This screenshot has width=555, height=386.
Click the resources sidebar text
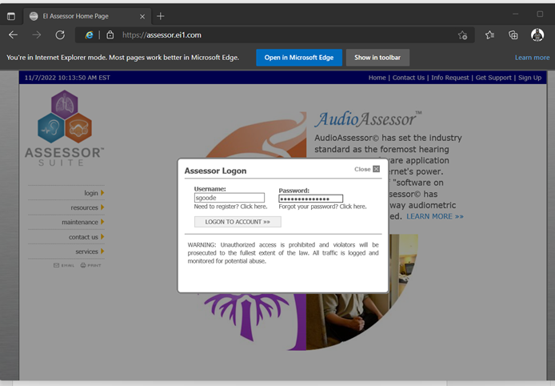pyautogui.click(x=84, y=207)
